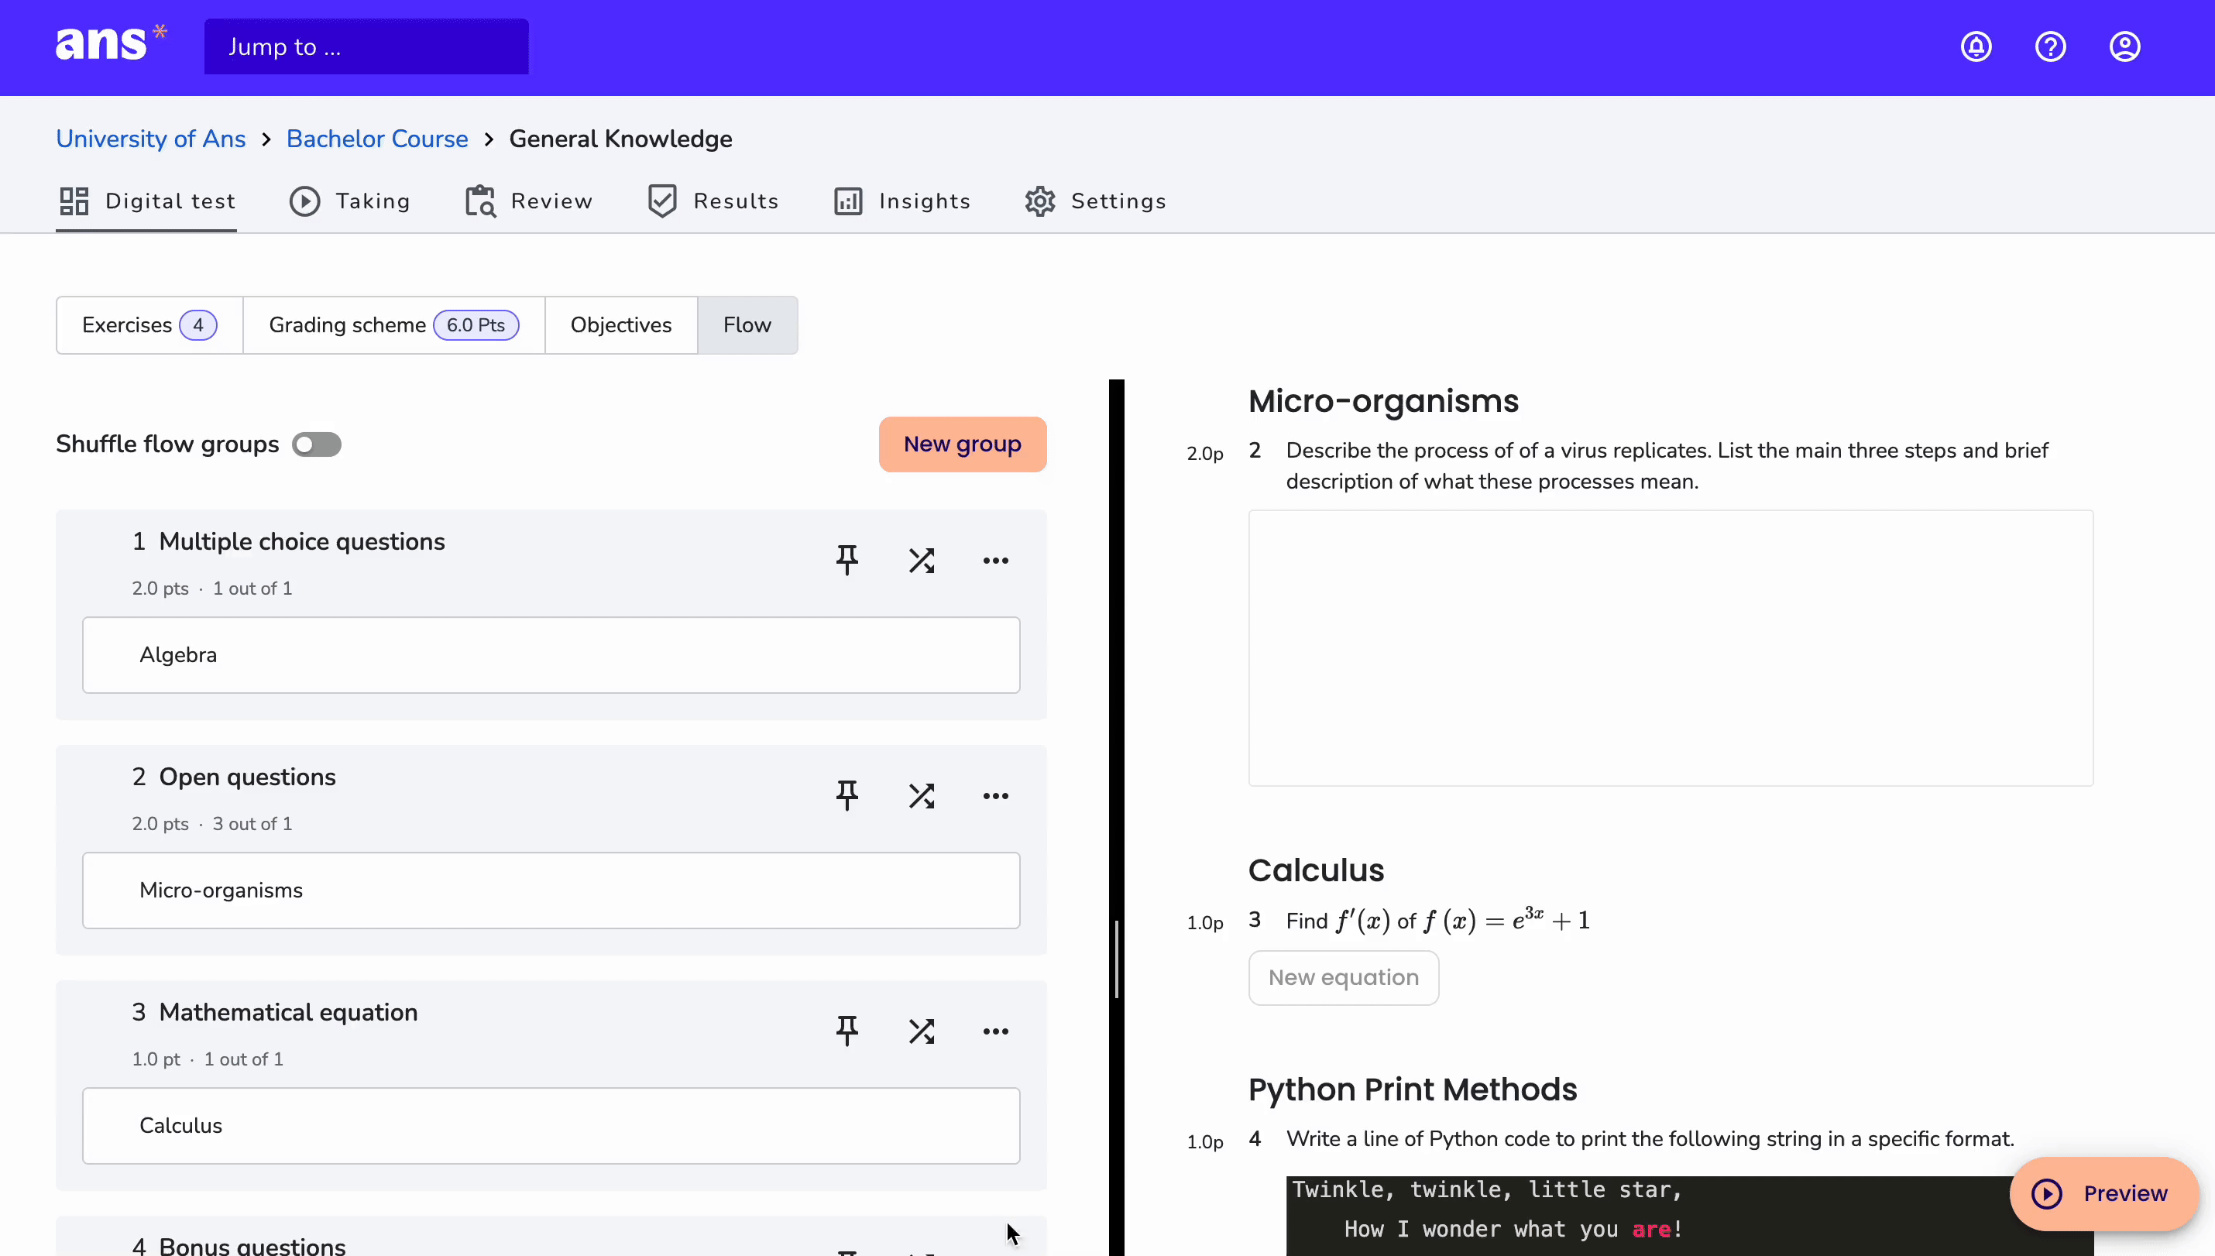
Task: Click the Multiple choice questions group title
Action: click(302, 542)
